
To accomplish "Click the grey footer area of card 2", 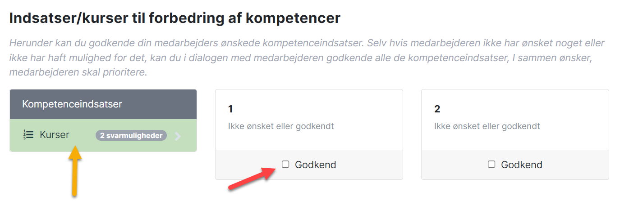I will [515, 165].
